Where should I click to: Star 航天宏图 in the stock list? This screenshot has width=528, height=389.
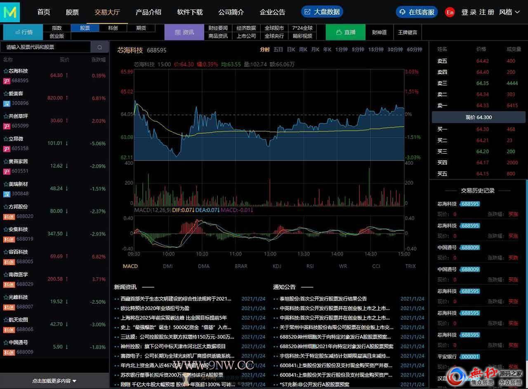click(x=6, y=320)
